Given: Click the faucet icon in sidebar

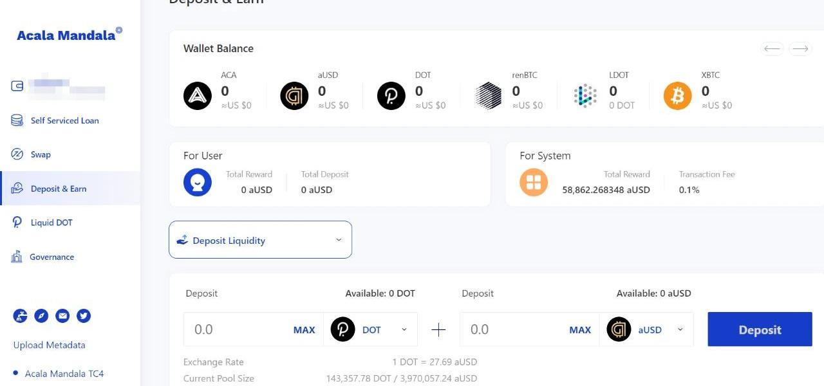Looking at the screenshot, I should (20, 316).
